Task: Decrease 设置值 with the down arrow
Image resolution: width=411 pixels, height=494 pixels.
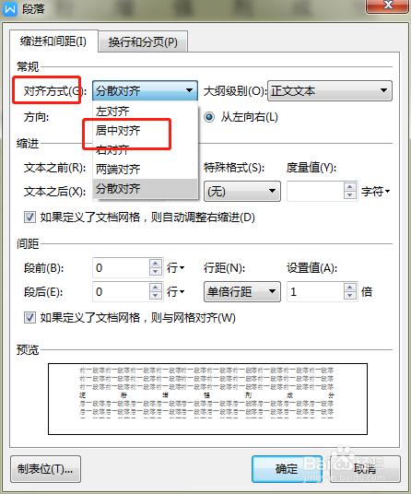Action: click(349, 296)
